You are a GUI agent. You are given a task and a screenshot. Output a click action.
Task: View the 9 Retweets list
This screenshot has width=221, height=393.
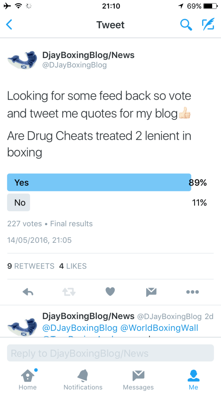tap(31, 266)
